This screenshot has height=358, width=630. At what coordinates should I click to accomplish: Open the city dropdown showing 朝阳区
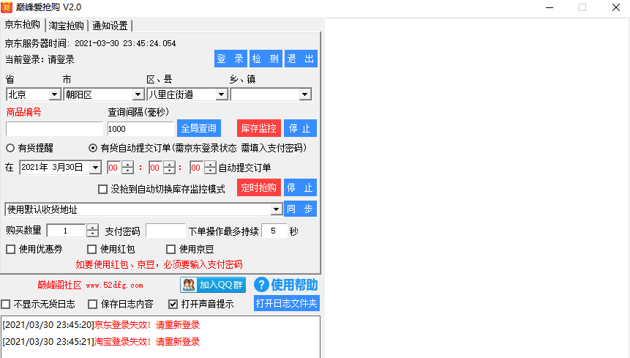tap(138, 94)
